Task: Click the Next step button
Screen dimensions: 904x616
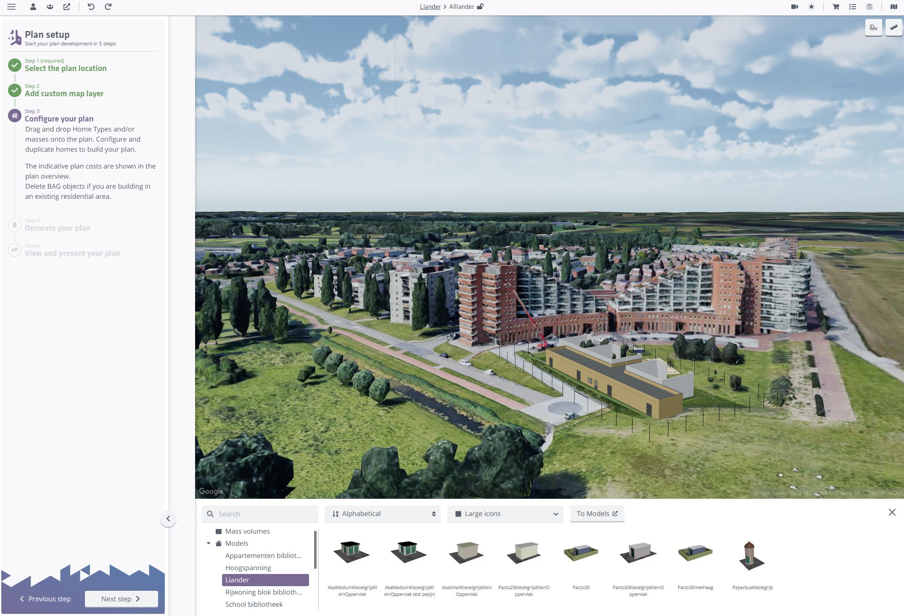Action: 121,599
